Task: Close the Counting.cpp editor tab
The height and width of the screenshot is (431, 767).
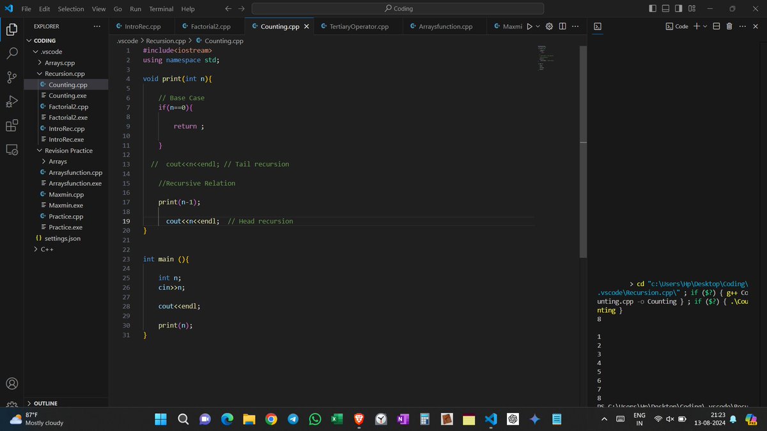Action: click(x=306, y=27)
